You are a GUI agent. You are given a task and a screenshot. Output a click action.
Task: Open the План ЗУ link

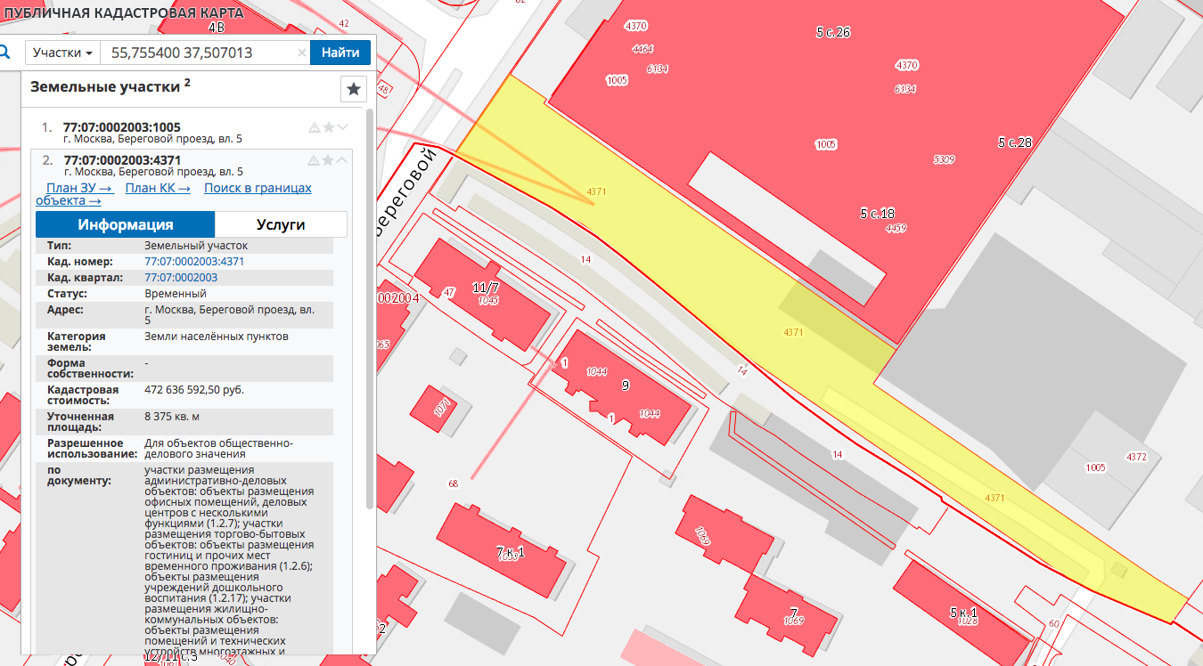79,188
